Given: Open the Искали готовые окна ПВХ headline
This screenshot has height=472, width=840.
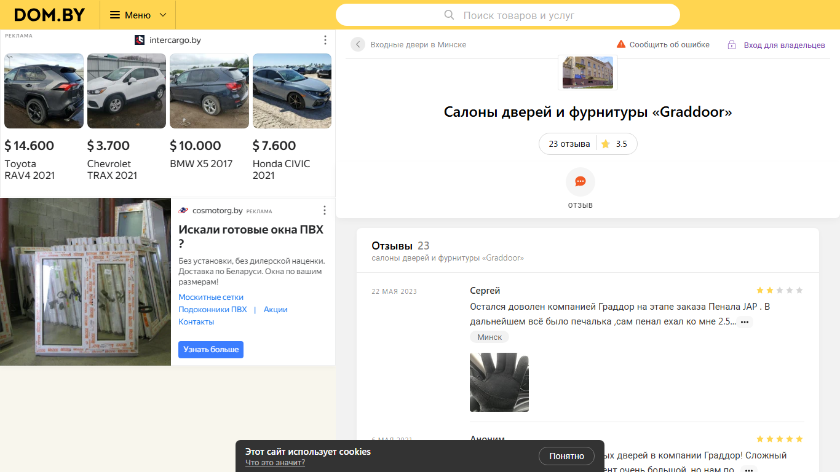Looking at the screenshot, I should [251, 237].
